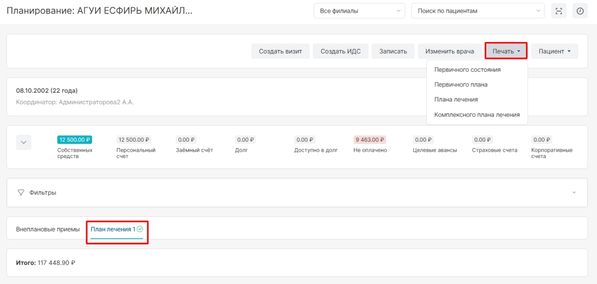Open the Все филиалы dropdown
The width and height of the screenshot is (597, 284).
click(x=359, y=11)
